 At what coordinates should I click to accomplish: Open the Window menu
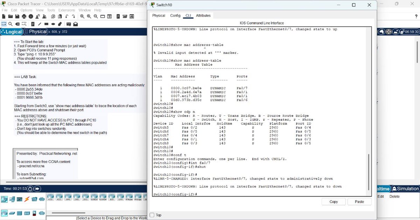tap(85, 10)
